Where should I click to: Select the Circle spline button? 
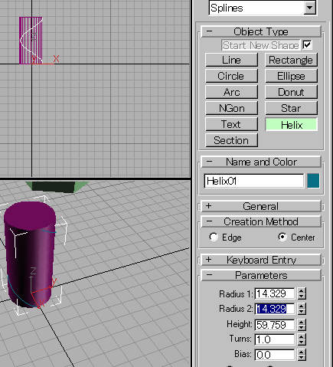coord(231,76)
